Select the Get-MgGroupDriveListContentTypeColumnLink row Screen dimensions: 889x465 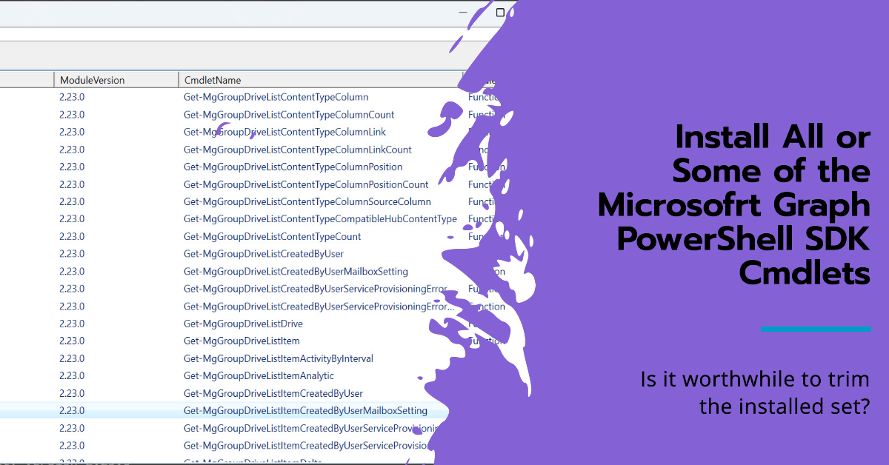coord(284,132)
